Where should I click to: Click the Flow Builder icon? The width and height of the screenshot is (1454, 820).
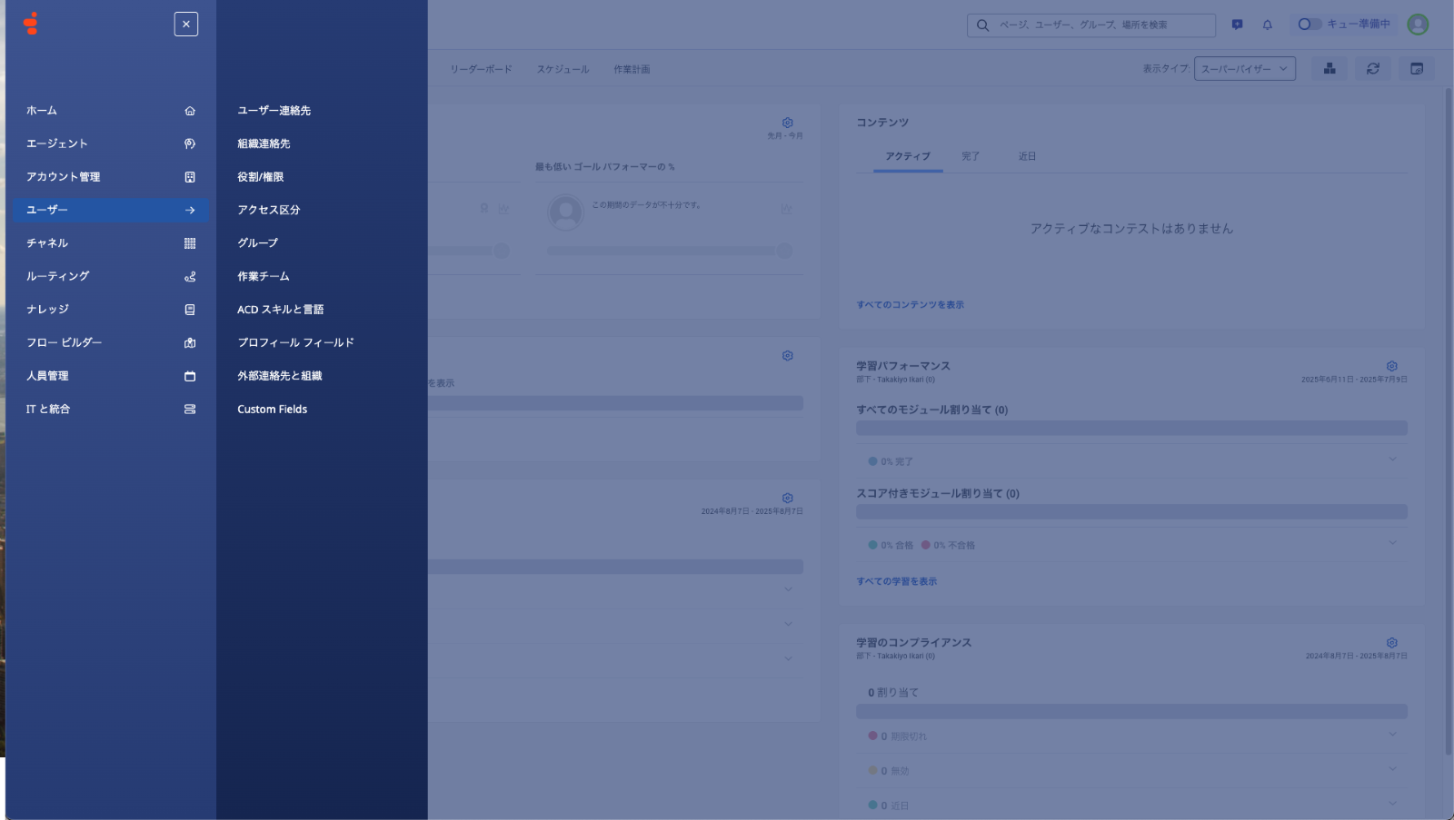point(190,343)
